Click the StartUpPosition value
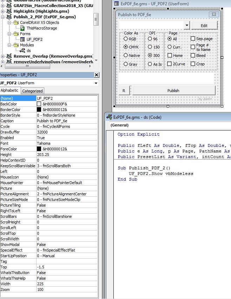 click(67, 256)
